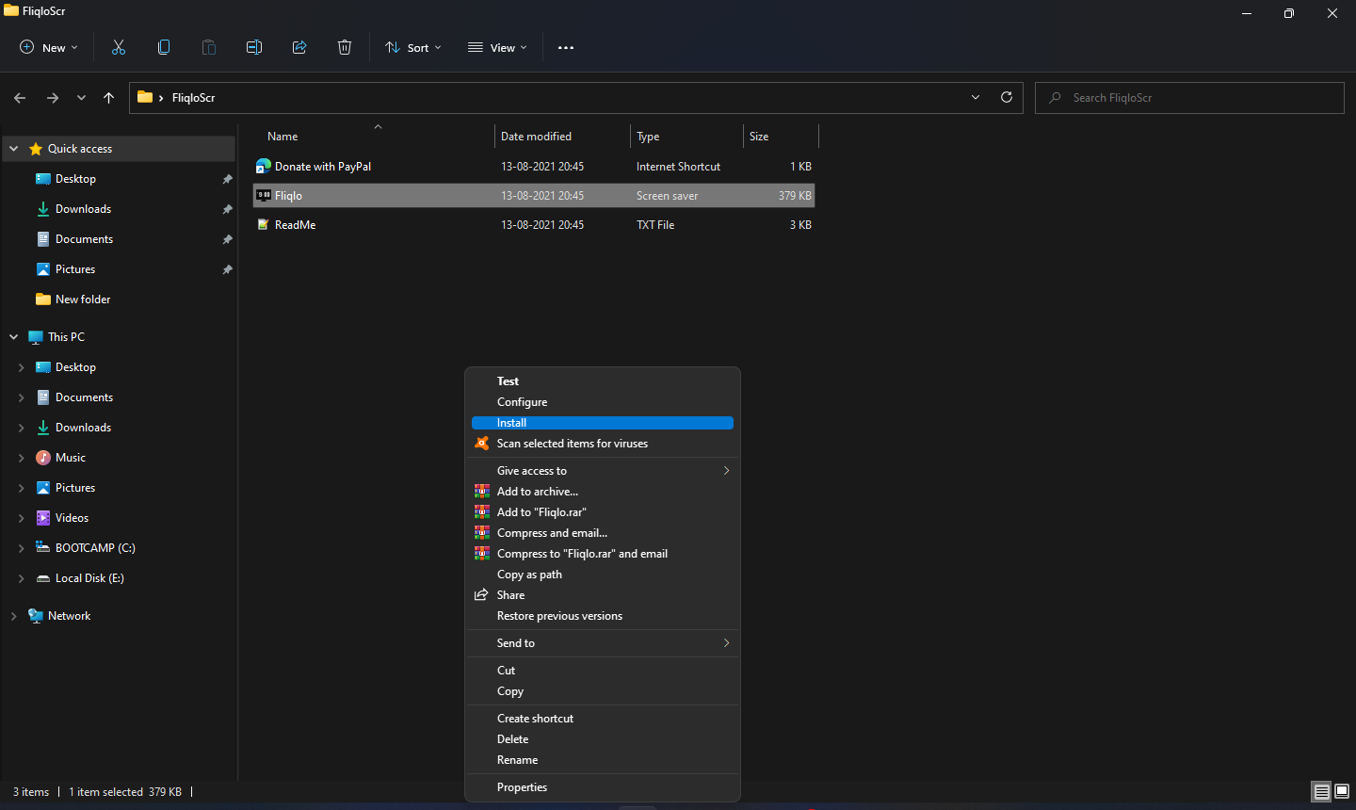Click the Share icon in toolbar

(299, 47)
